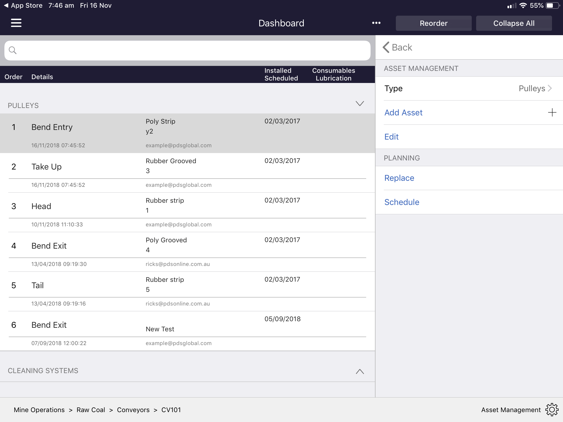Click the Reorder button
Screen dimensions: 563x422
[x=434, y=23]
